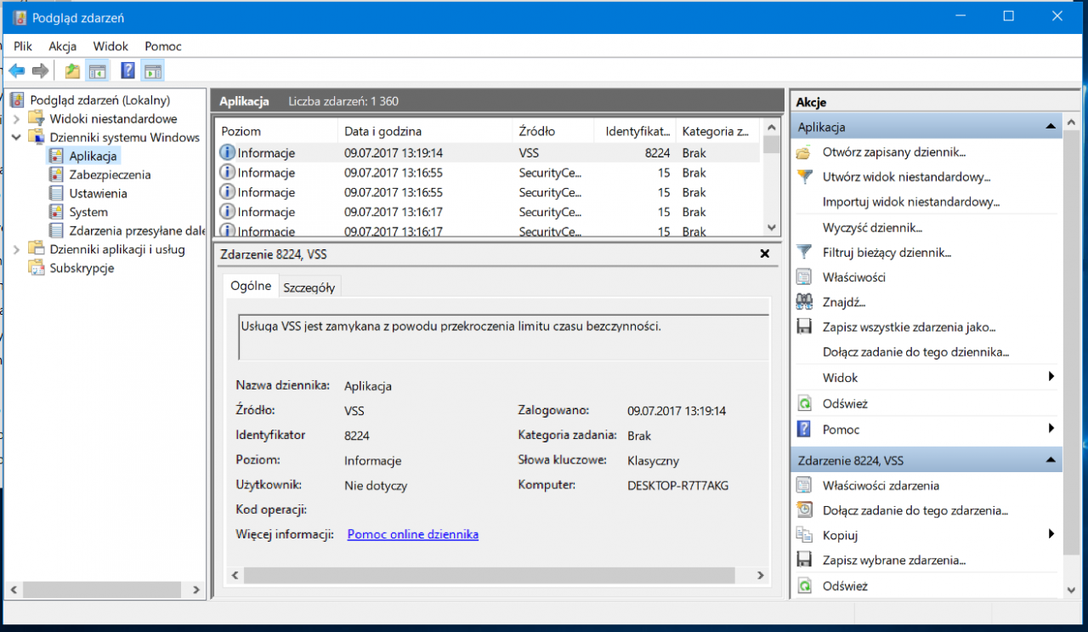Image resolution: width=1088 pixels, height=632 pixels.
Task: Open the Akcja menu
Action: (62, 46)
